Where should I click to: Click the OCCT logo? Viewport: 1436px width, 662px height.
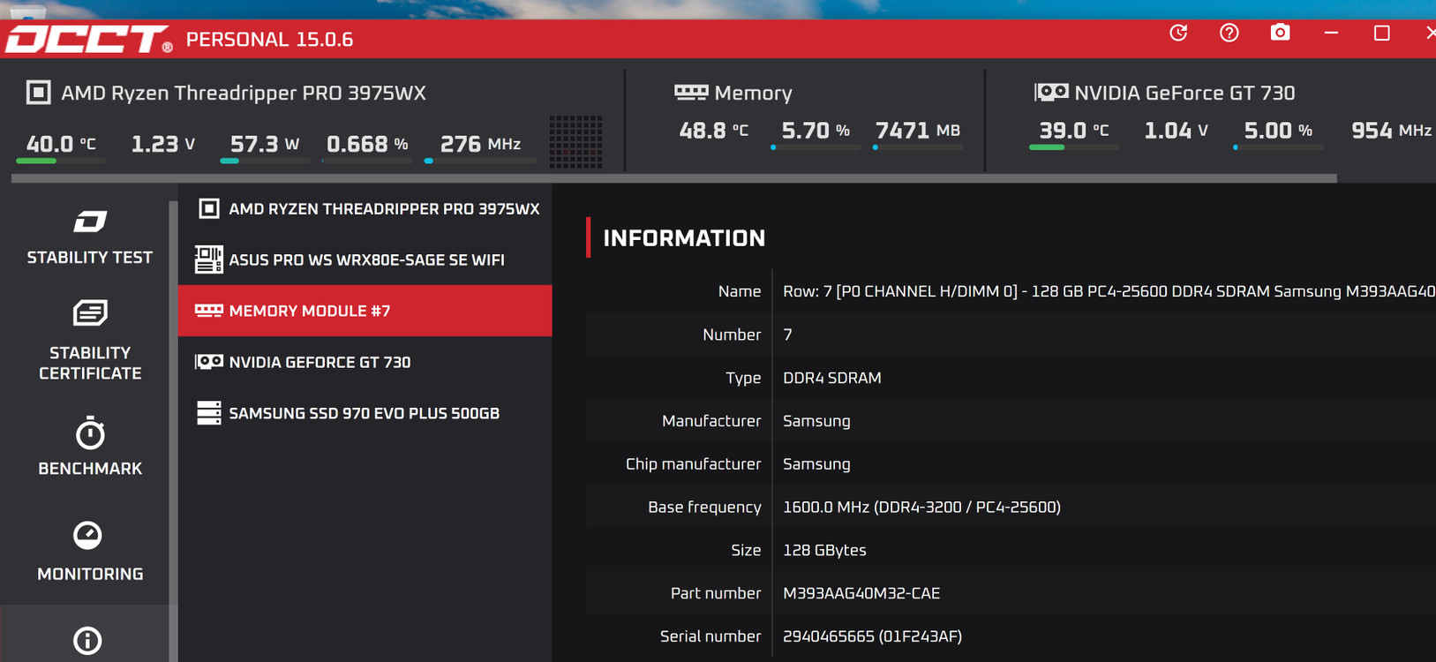(87, 40)
